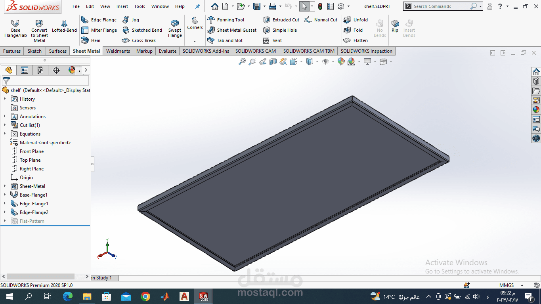Image resolution: width=541 pixels, height=304 pixels.
Task: Choose the Cross-Break tool
Action: click(x=139, y=40)
